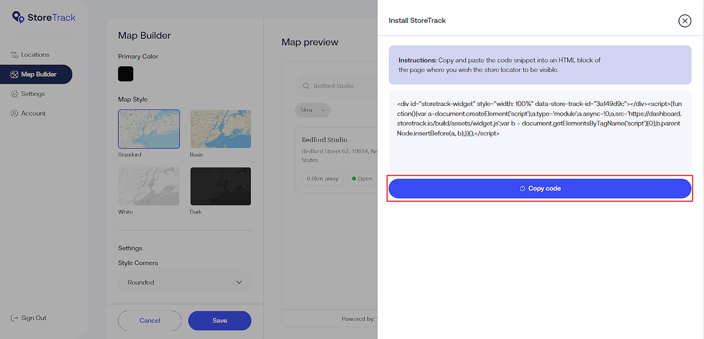Open the black Primary Color swatch
Viewport: 704px width, 339px height.
point(125,74)
